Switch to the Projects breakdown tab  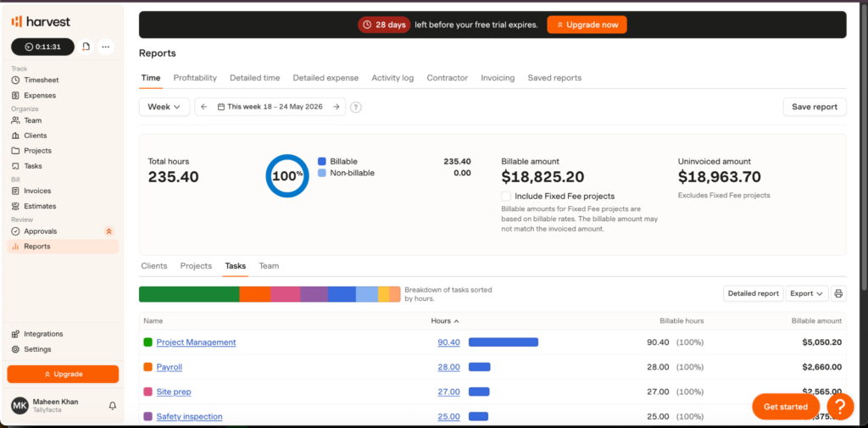(196, 266)
